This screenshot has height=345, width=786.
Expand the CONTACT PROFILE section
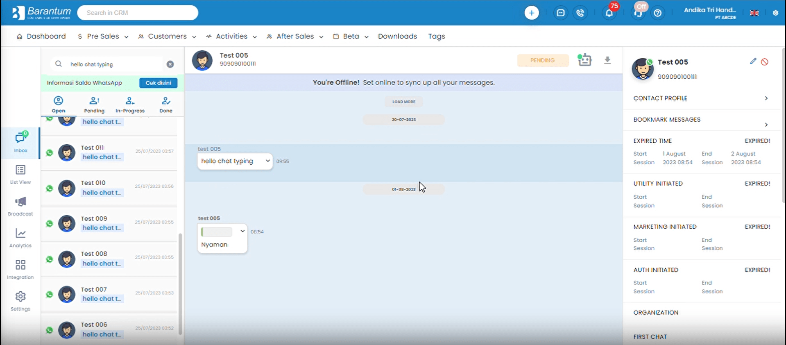(766, 98)
